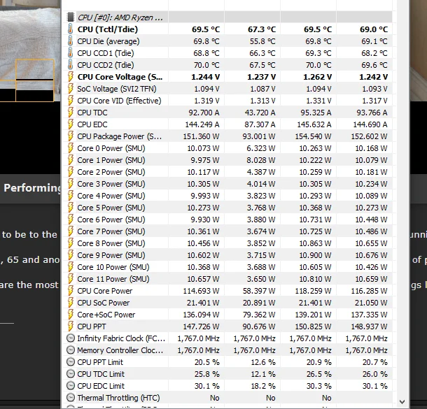Select the Core 8 Power (SMU) label
Viewport: 427px width, 409px height.
[111, 243]
